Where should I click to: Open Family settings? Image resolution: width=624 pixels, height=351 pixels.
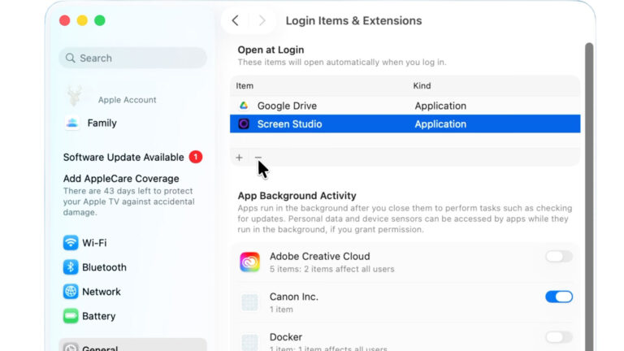102,123
